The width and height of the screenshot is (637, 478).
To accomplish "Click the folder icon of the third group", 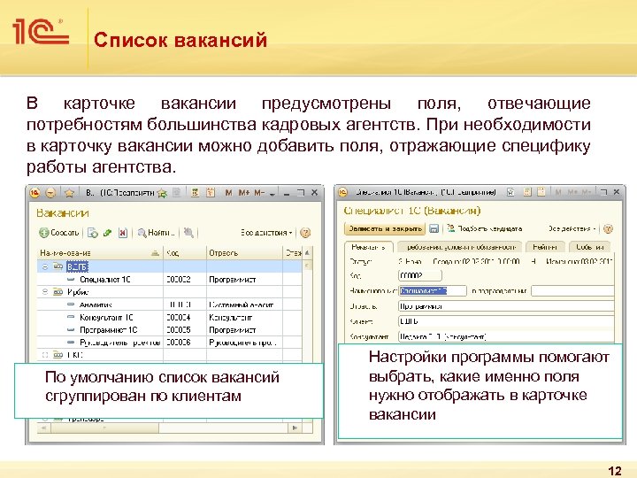I will pos(58,355).
